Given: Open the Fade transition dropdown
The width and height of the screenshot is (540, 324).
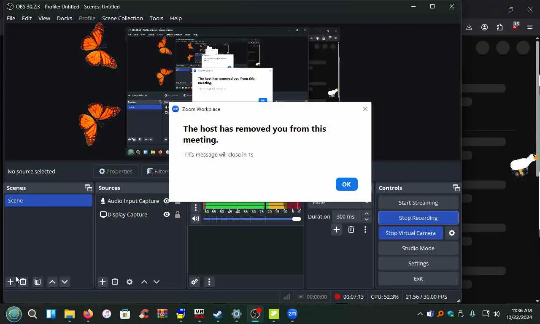Looking at the screenshot, I should (339, 202).
